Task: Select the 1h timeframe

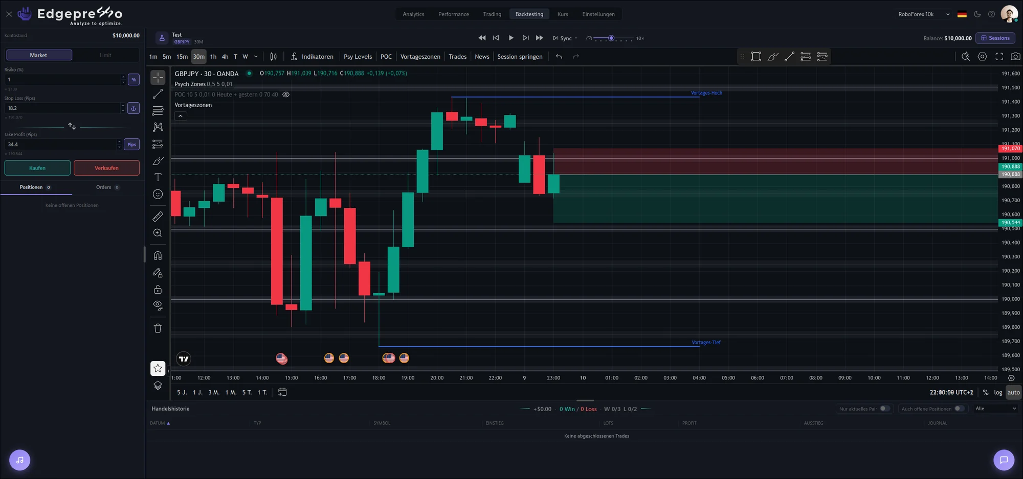Action: (213, 57)
